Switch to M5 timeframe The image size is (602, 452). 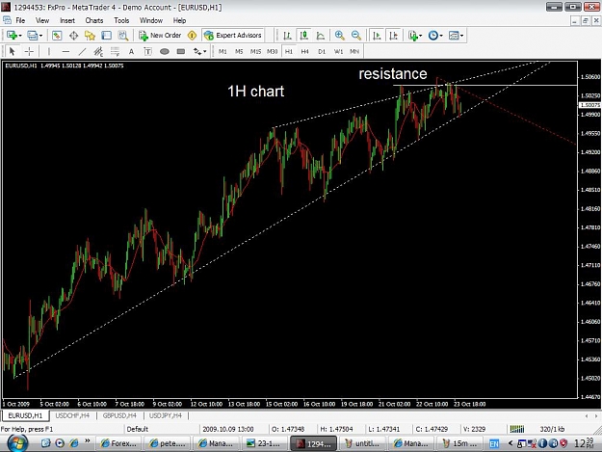[x=239, y=51]
